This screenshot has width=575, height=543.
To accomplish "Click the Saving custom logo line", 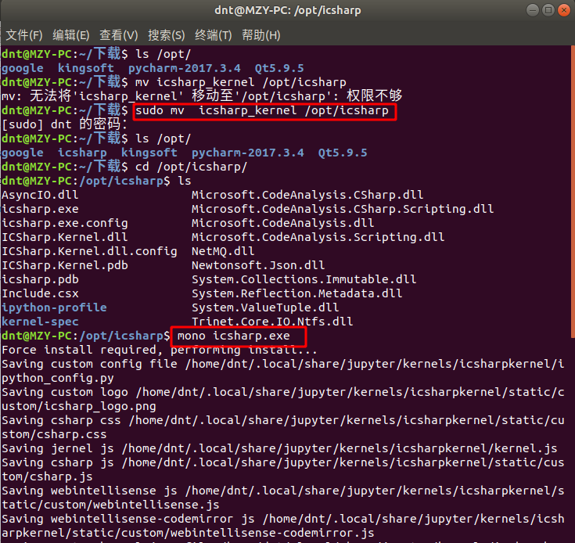I will pyautogui.click(x=282, y=399).
